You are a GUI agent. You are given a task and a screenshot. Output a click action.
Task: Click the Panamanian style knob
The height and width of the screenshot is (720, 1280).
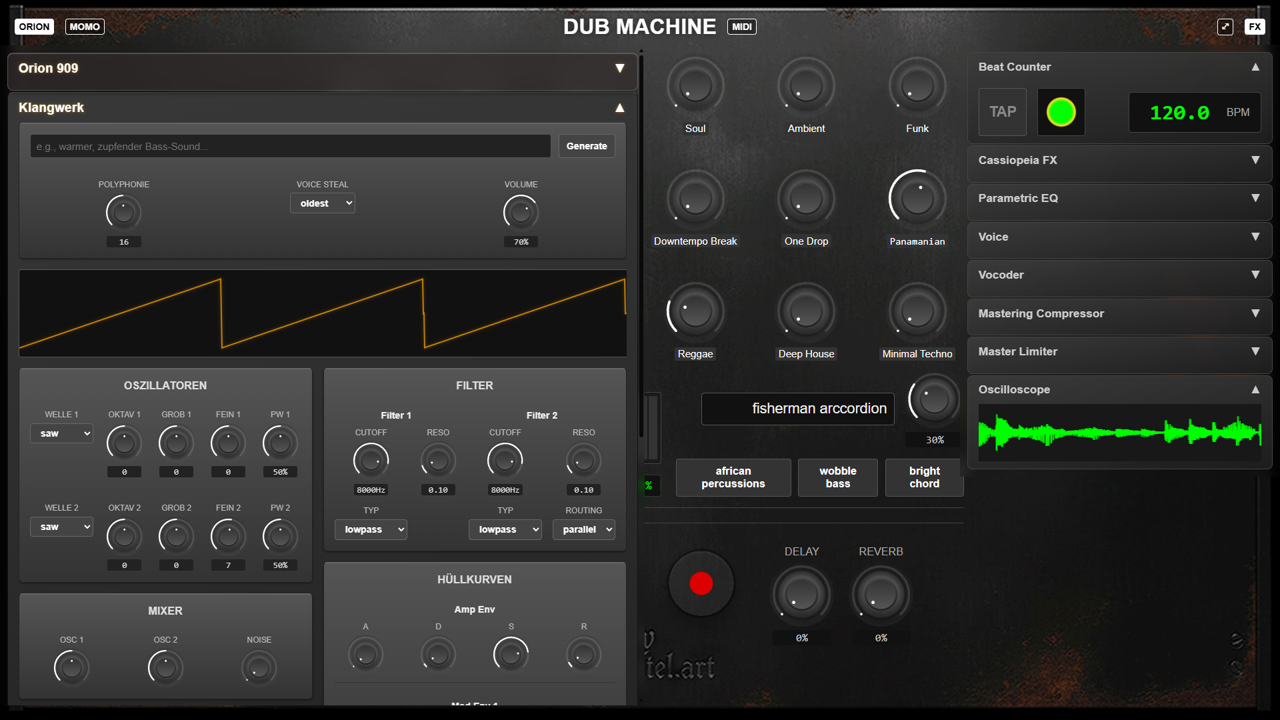pos(917,199)
